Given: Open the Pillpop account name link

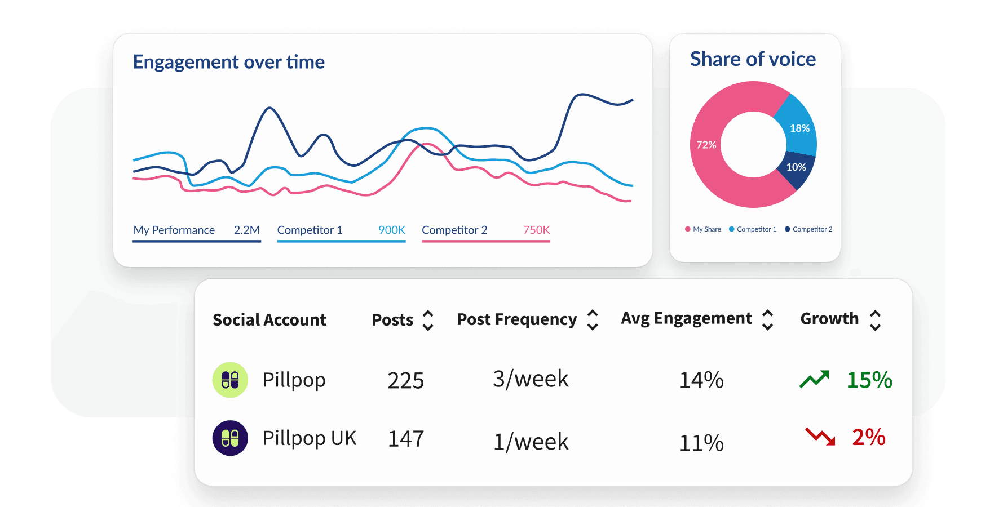Looking at the screenshot, I should tap(294, 380).
